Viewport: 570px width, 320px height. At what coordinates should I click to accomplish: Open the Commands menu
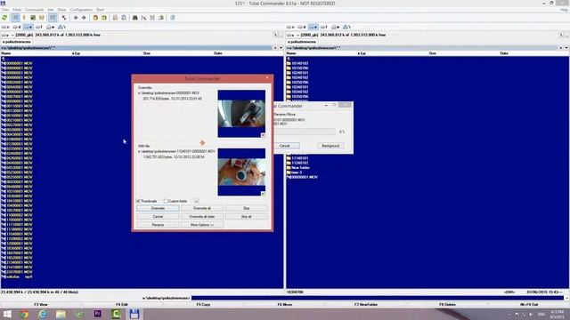pyautogui.click(x=34, y=10)
